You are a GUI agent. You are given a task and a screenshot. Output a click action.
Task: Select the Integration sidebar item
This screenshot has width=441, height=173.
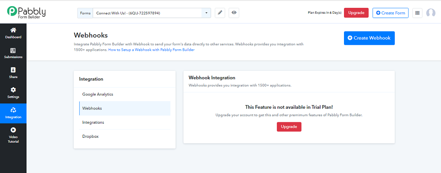(13, 113)
